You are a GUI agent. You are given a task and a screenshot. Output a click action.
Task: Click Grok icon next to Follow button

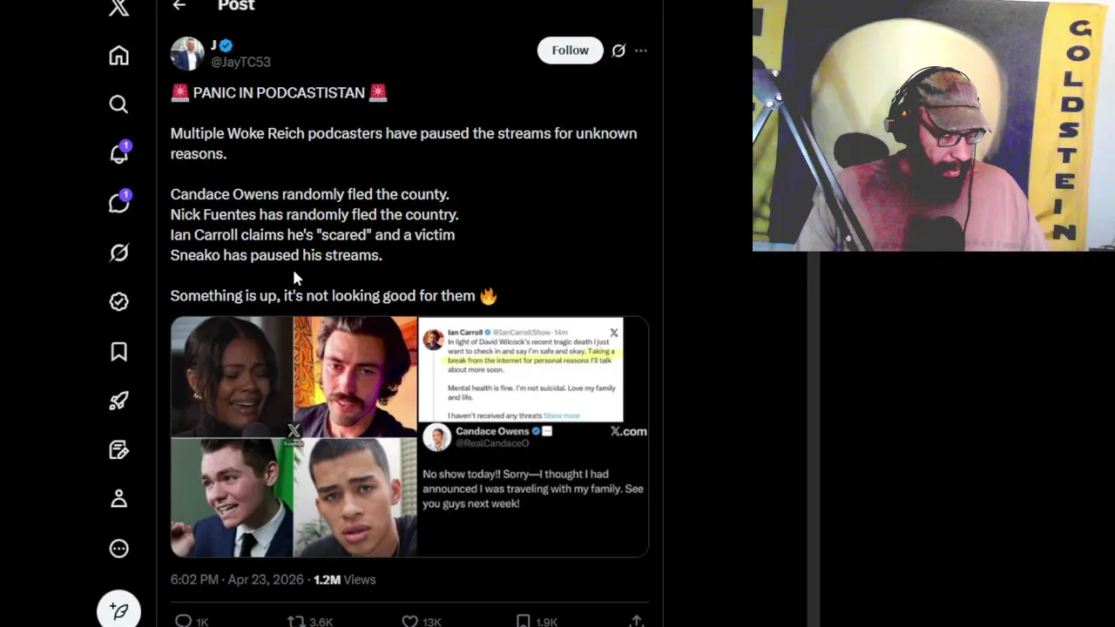click(618, 51)
